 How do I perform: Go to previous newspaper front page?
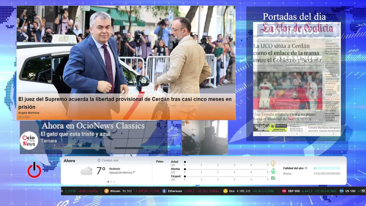pyautogui.click(x=260, y=134)
